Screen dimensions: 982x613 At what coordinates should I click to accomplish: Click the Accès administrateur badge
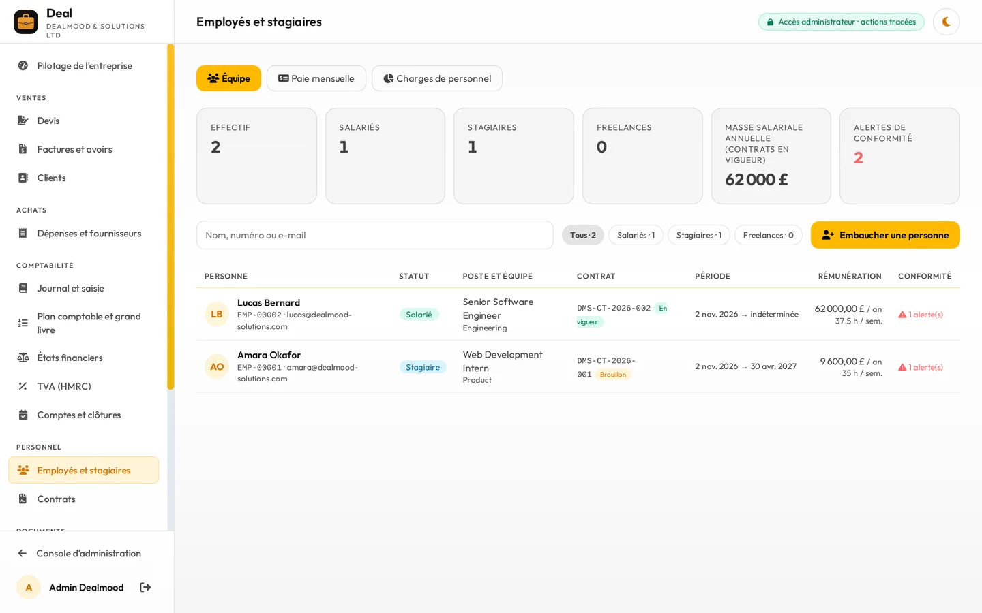pyautogui.click(x=842, y=22)
